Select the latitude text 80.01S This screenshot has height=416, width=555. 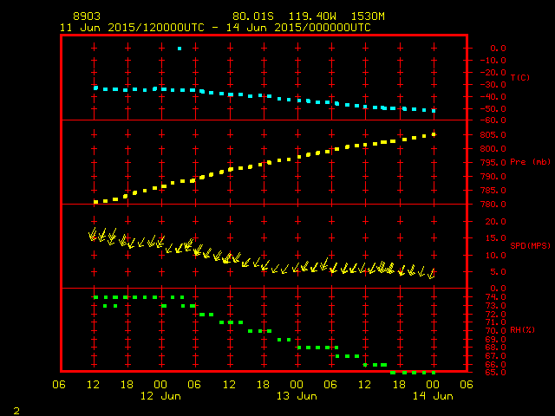(253, 16)
